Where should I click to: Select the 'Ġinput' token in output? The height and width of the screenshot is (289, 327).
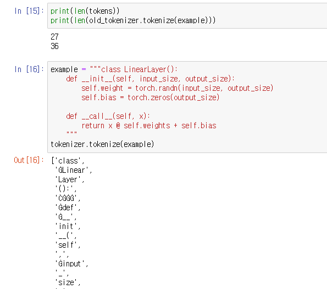pos(70,264)
